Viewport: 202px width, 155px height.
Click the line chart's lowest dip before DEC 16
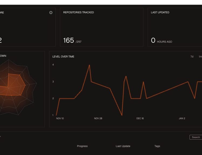(122, 115)
